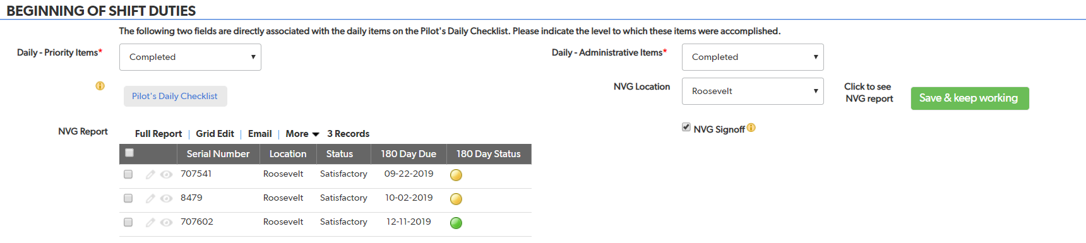Click edit pencil icon for serial 707602
The width and height of the screenshot is (1086, 243).
pos(150,223)
